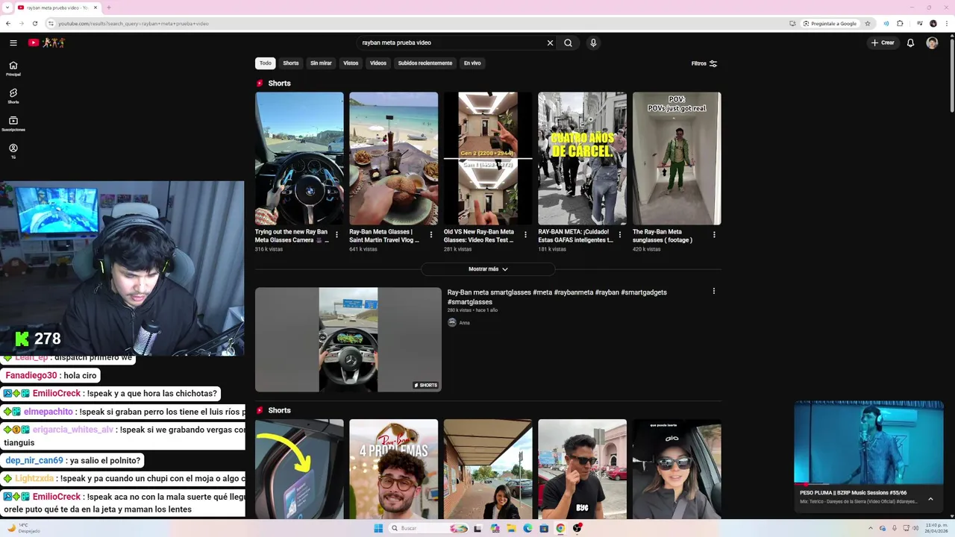Open the Chrome tab search dropdown
This screenshot has width=955, height=537.
click(x=7, y=7)
